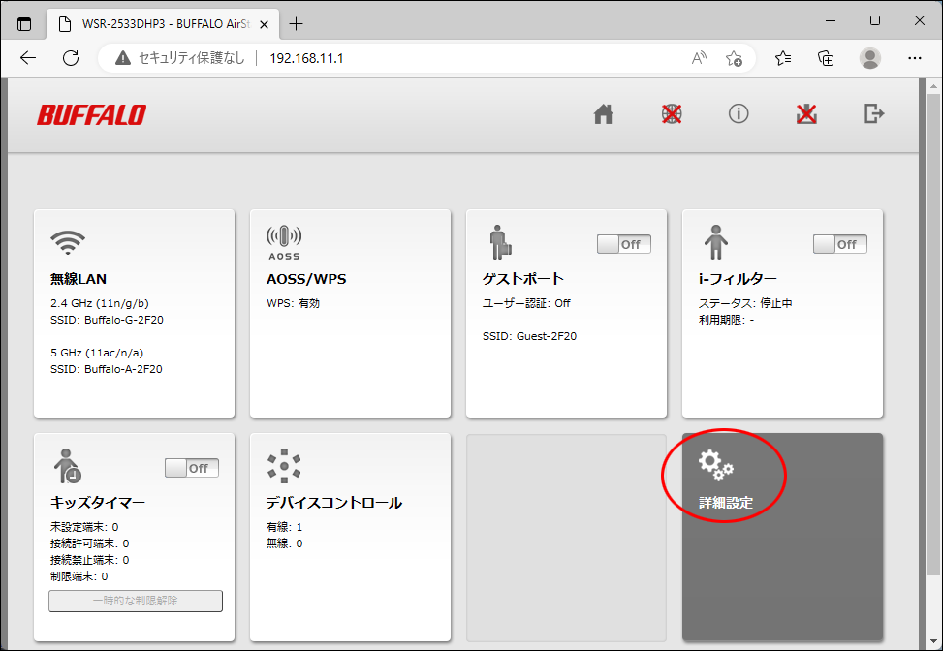Click the SSID: Buffalo-A-2F20 text
This screenshot has height=651, width=943.
click(107, 369)
